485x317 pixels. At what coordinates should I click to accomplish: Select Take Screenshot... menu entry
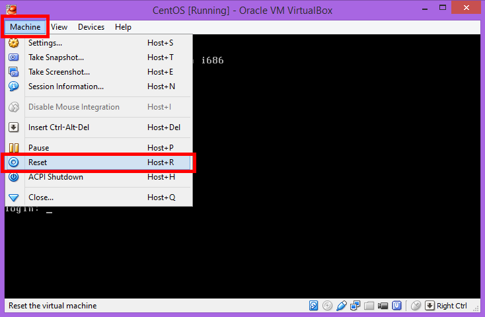coord(99,72)
